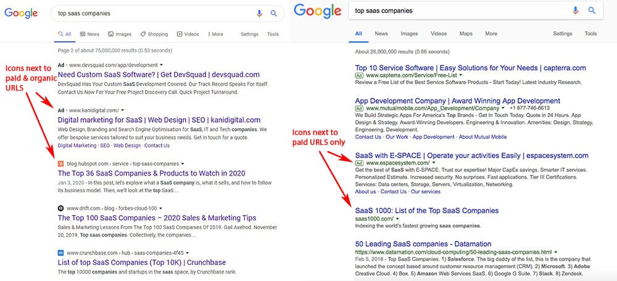Viewport: 617px width, 281px height.
Task: Open the News tab in the right results page
Action: pyautogui.click(x=381, y=34)
